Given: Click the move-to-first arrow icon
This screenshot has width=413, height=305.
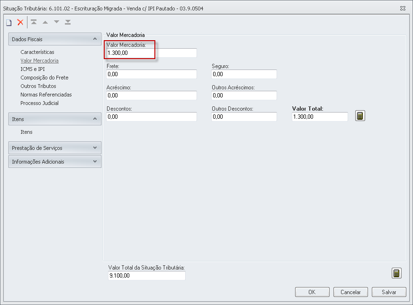Looking at the screenshot, I should [34, 22].
